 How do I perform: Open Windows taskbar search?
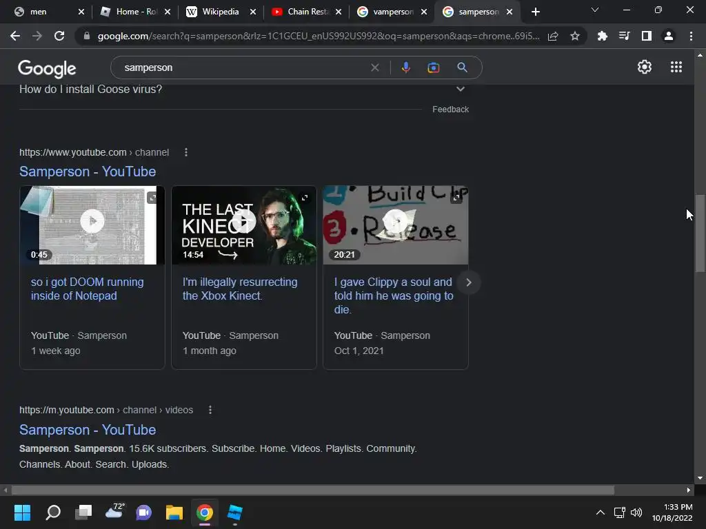53,512
